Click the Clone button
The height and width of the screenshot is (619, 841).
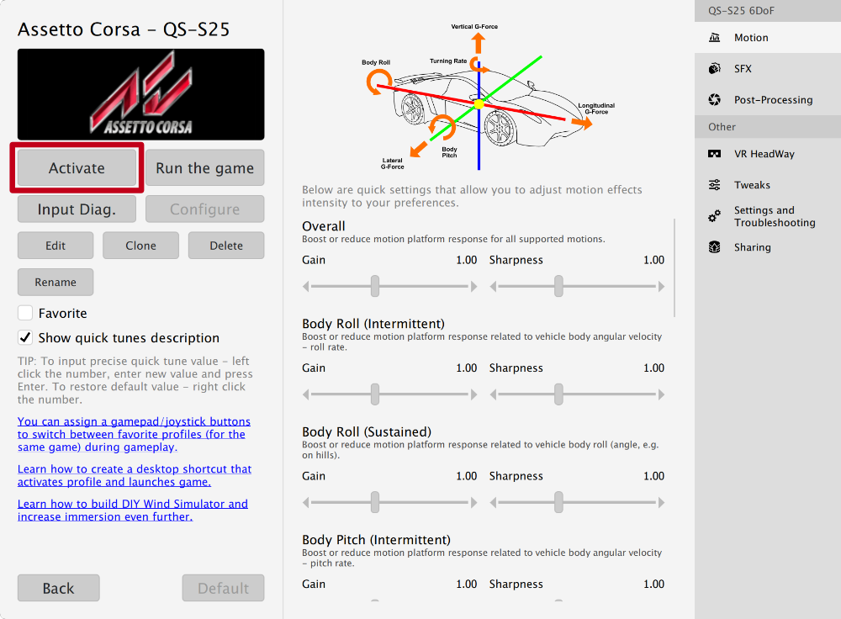(140, 245)
